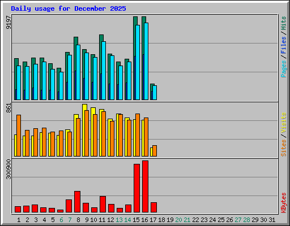Viewport: 290px width, 226px height.
Task: Click the red KBytes bar for day 16
Action: pyautogui.click(x=145, y=186)
